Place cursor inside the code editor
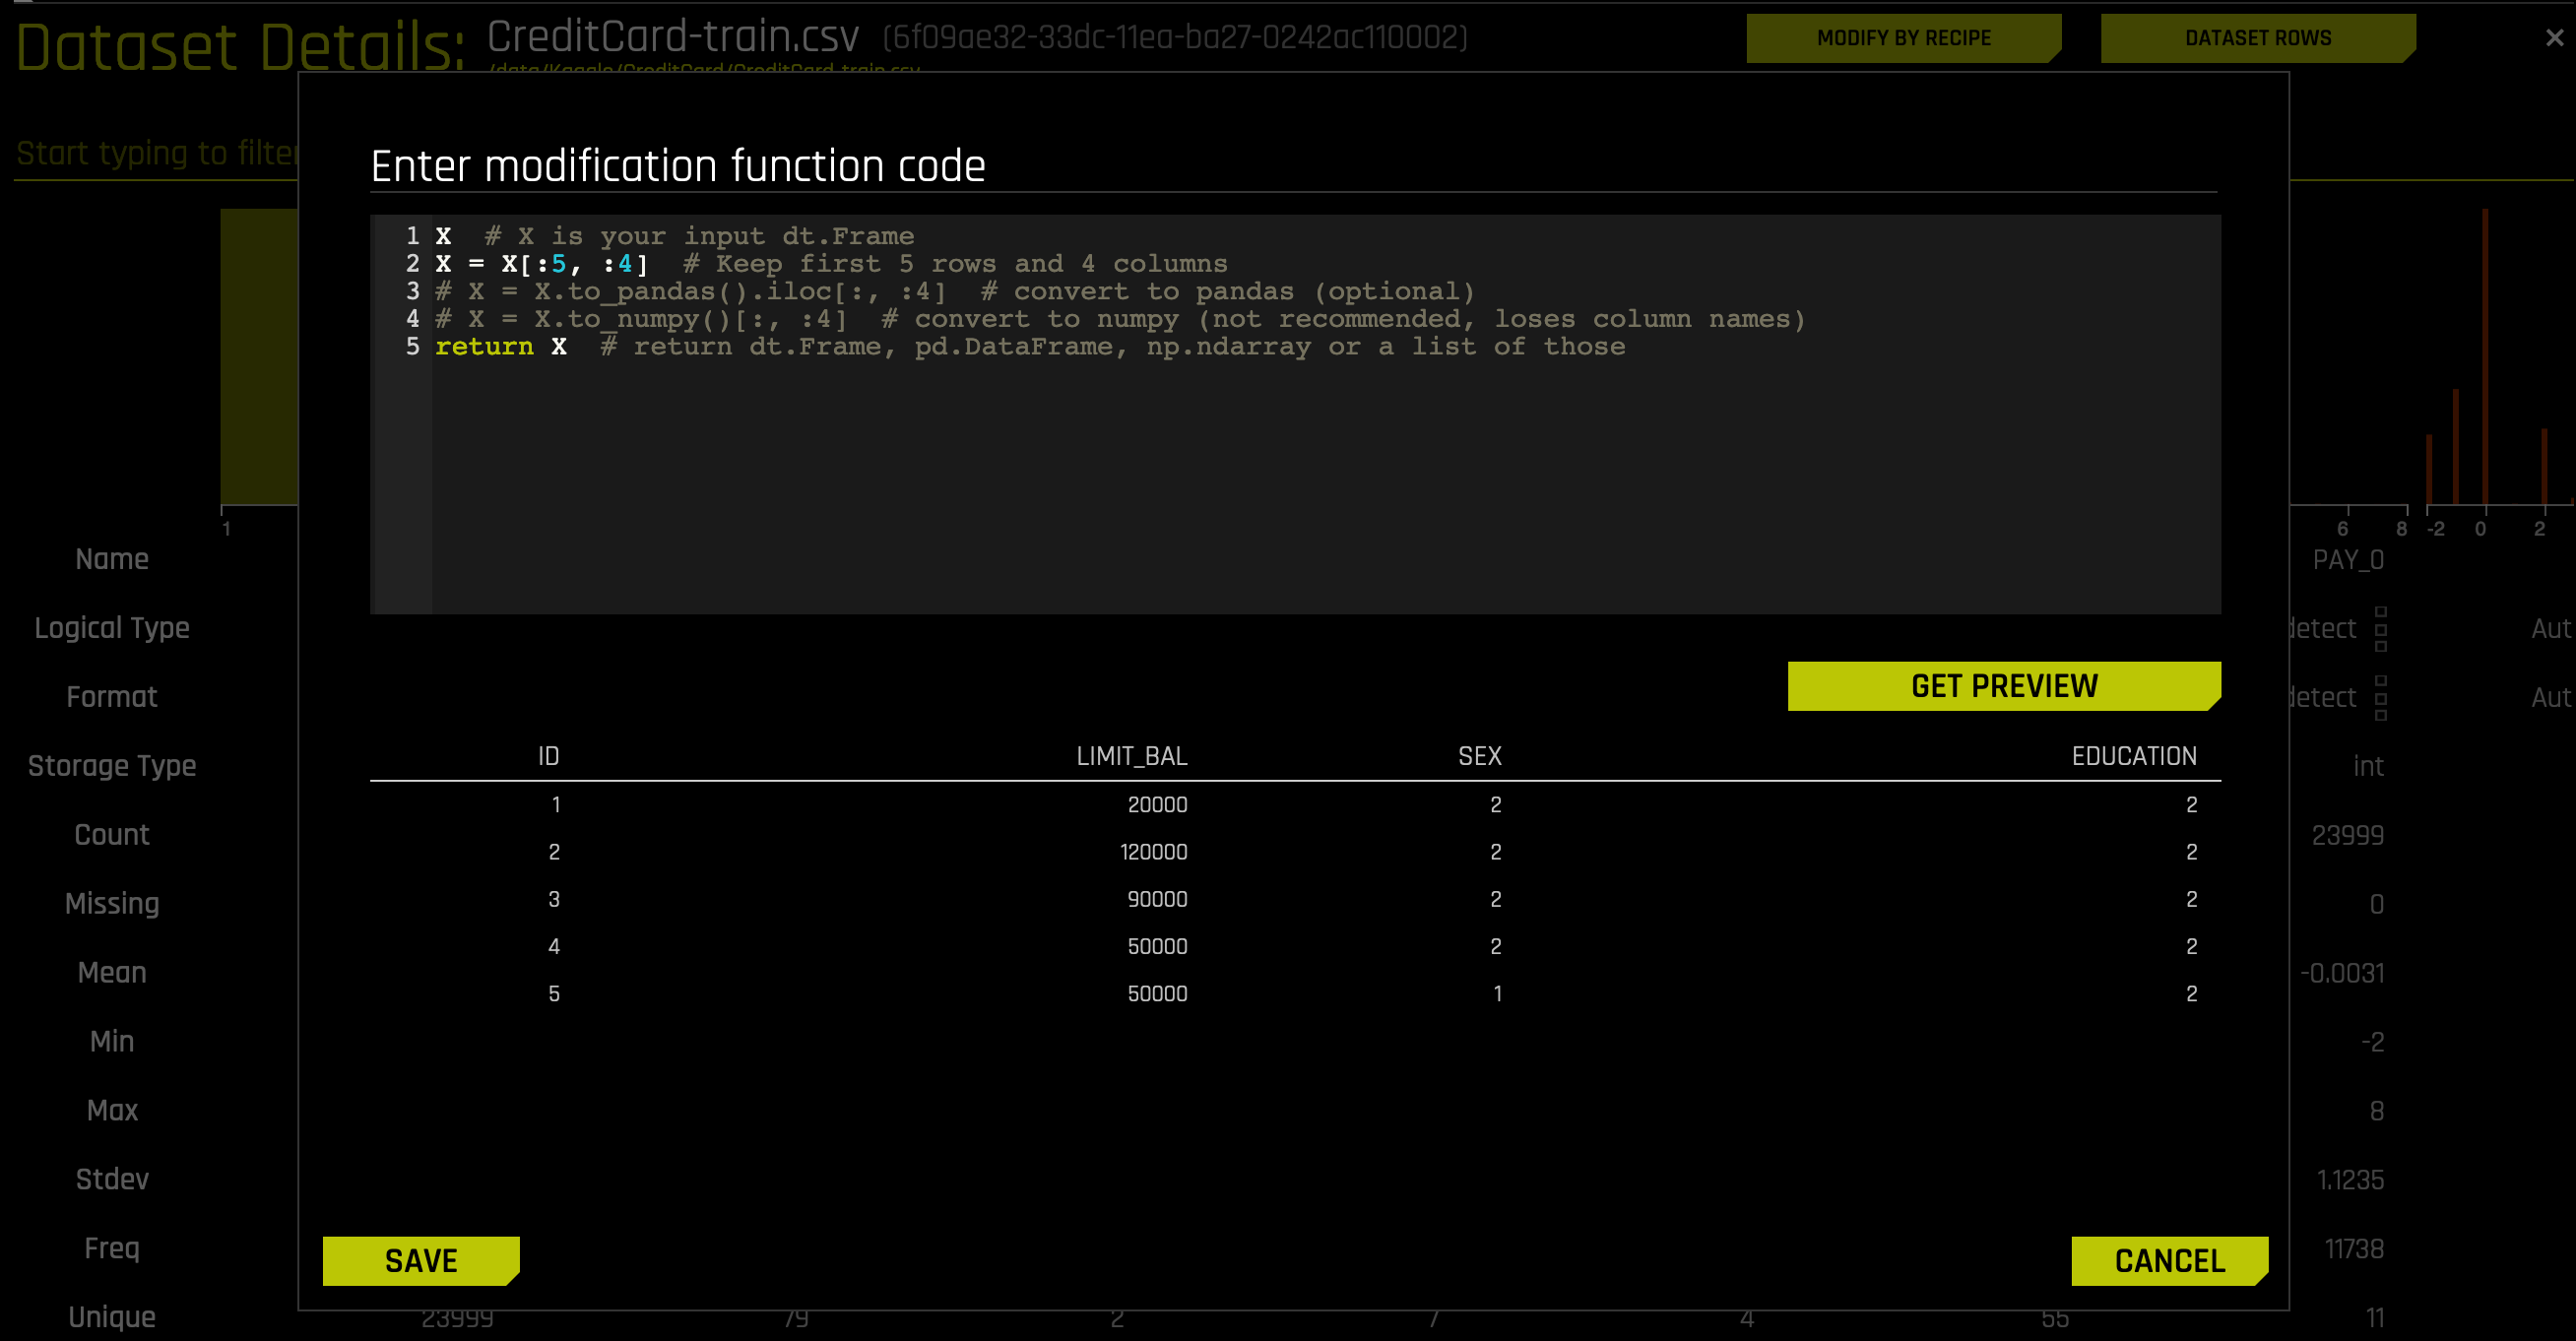Image resolution: width=2576 pixels, height=1341 pixels. (x=1200, y=450)
